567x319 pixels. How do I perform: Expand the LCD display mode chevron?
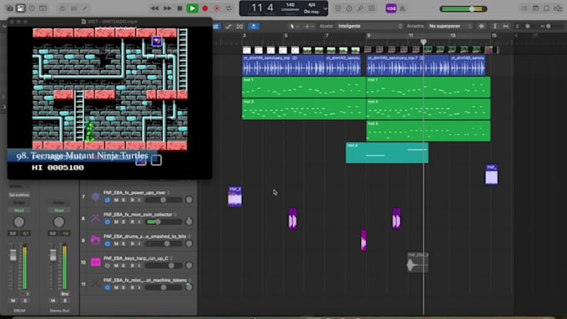coord(324,8)
